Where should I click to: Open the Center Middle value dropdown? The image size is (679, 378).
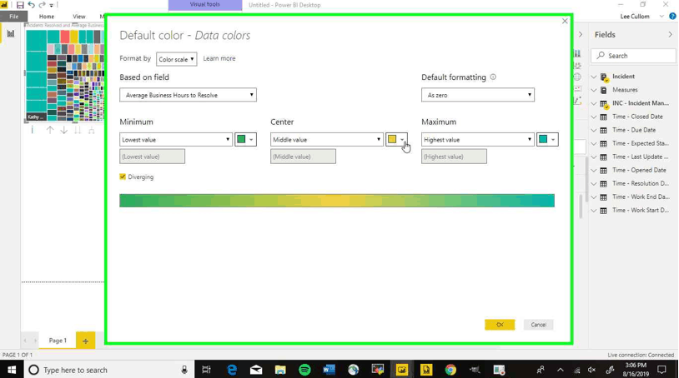[326, 140]
